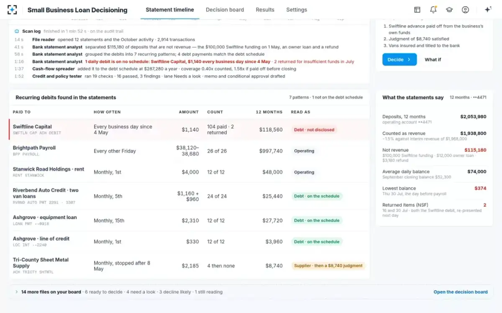Click the $74,000 average daily balance
The image size is (502, 313).
[477, 172]
